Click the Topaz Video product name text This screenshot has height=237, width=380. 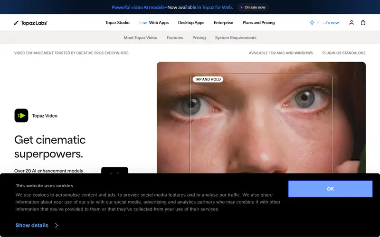[x=45, y=116]
